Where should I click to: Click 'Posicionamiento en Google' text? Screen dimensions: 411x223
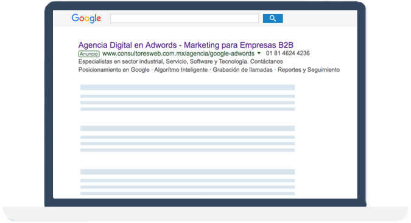click(x=114, y=70)
